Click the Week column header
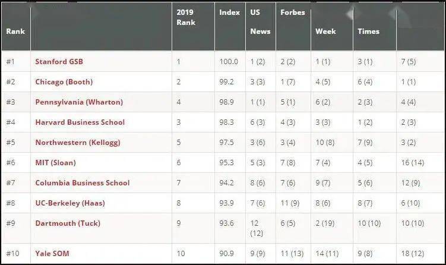Viewport: 446px width, 265px height. pyautogui.click(x=325, y=31)
